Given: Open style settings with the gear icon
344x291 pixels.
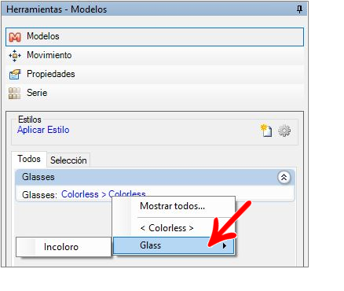Looking at the screenshot, I should 284,131.
